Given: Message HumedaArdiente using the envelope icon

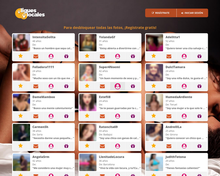Looking at the screenshot, I should pos(169,116).
